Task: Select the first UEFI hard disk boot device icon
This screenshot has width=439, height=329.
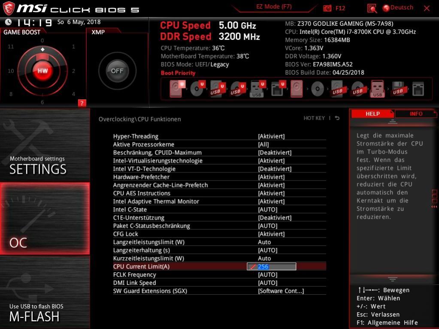Action: 177,89
